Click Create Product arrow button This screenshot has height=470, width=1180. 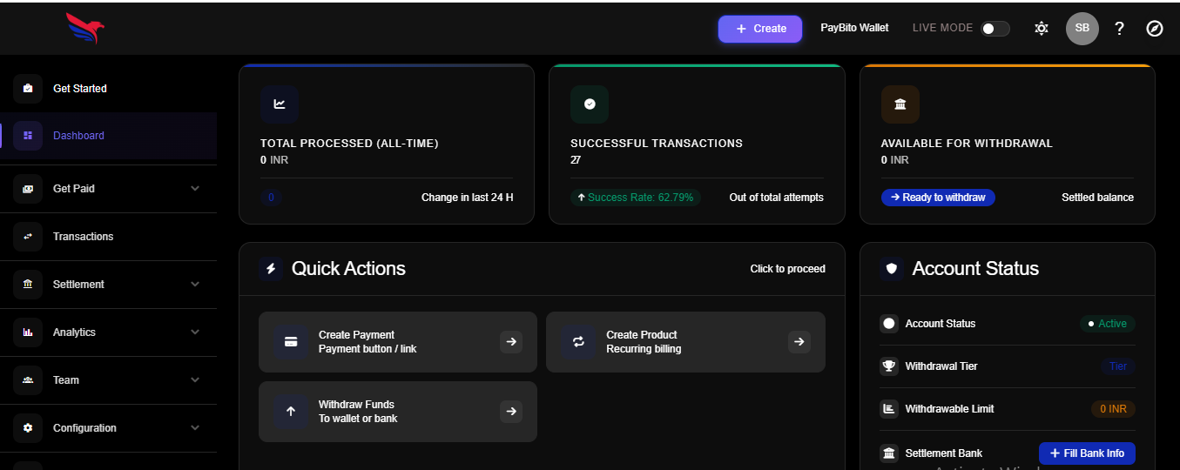[x=799, y=342]
